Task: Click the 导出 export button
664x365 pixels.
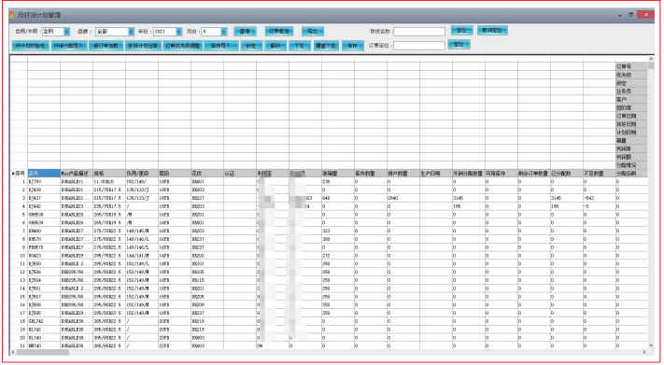Action: tap(313, 32)
